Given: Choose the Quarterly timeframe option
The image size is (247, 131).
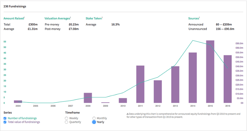Looking at the screenshot, I should click(x=66, y=122).
